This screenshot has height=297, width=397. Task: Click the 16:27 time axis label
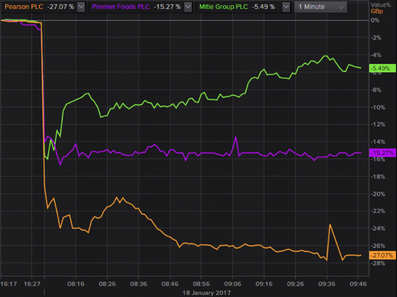32,280
